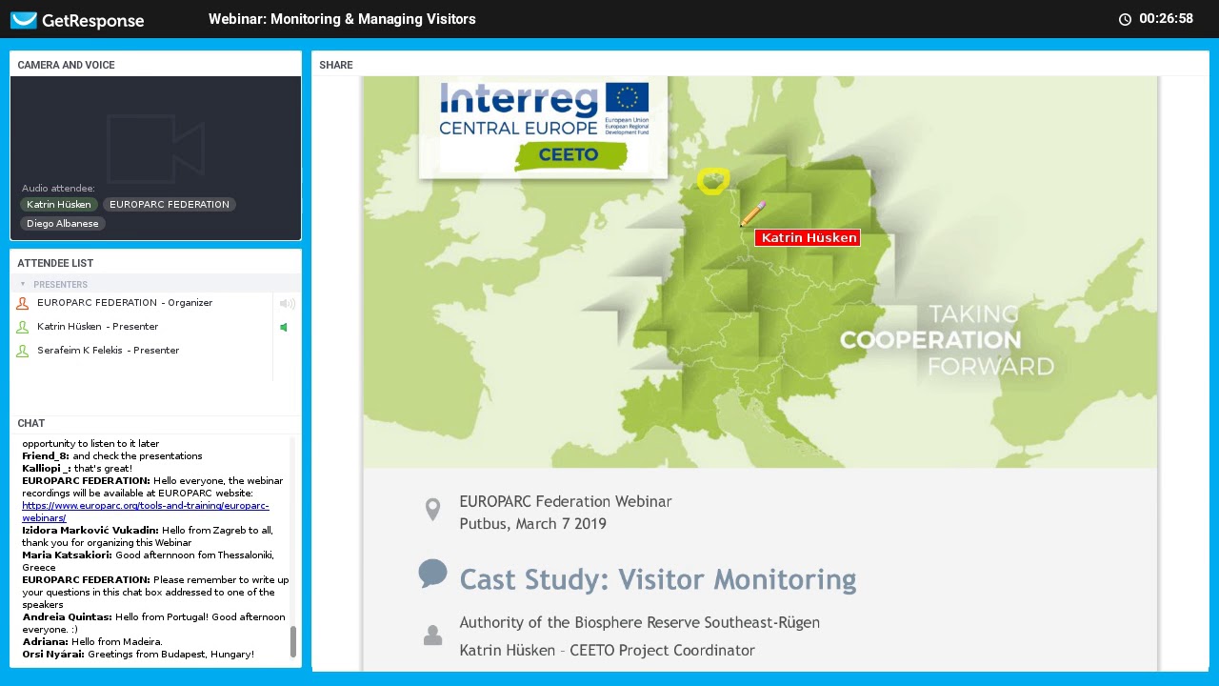Click the Interreg Central Europe CEETO logo
Screen dimensions: 1219x686
pyautogui.click(x=544, y=127)
